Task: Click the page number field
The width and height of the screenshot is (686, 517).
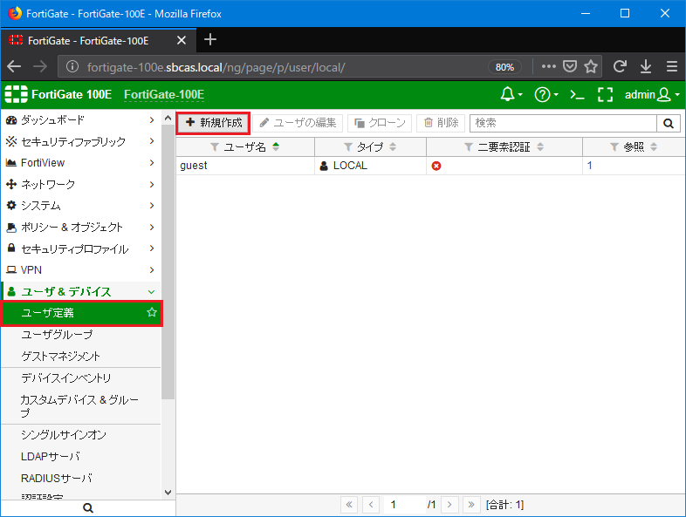Action: [x=404, y=505]
